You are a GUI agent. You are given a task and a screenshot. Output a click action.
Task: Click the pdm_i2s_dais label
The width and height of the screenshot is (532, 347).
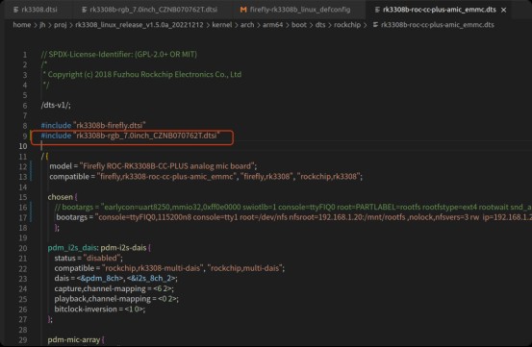tap(72, 248)
